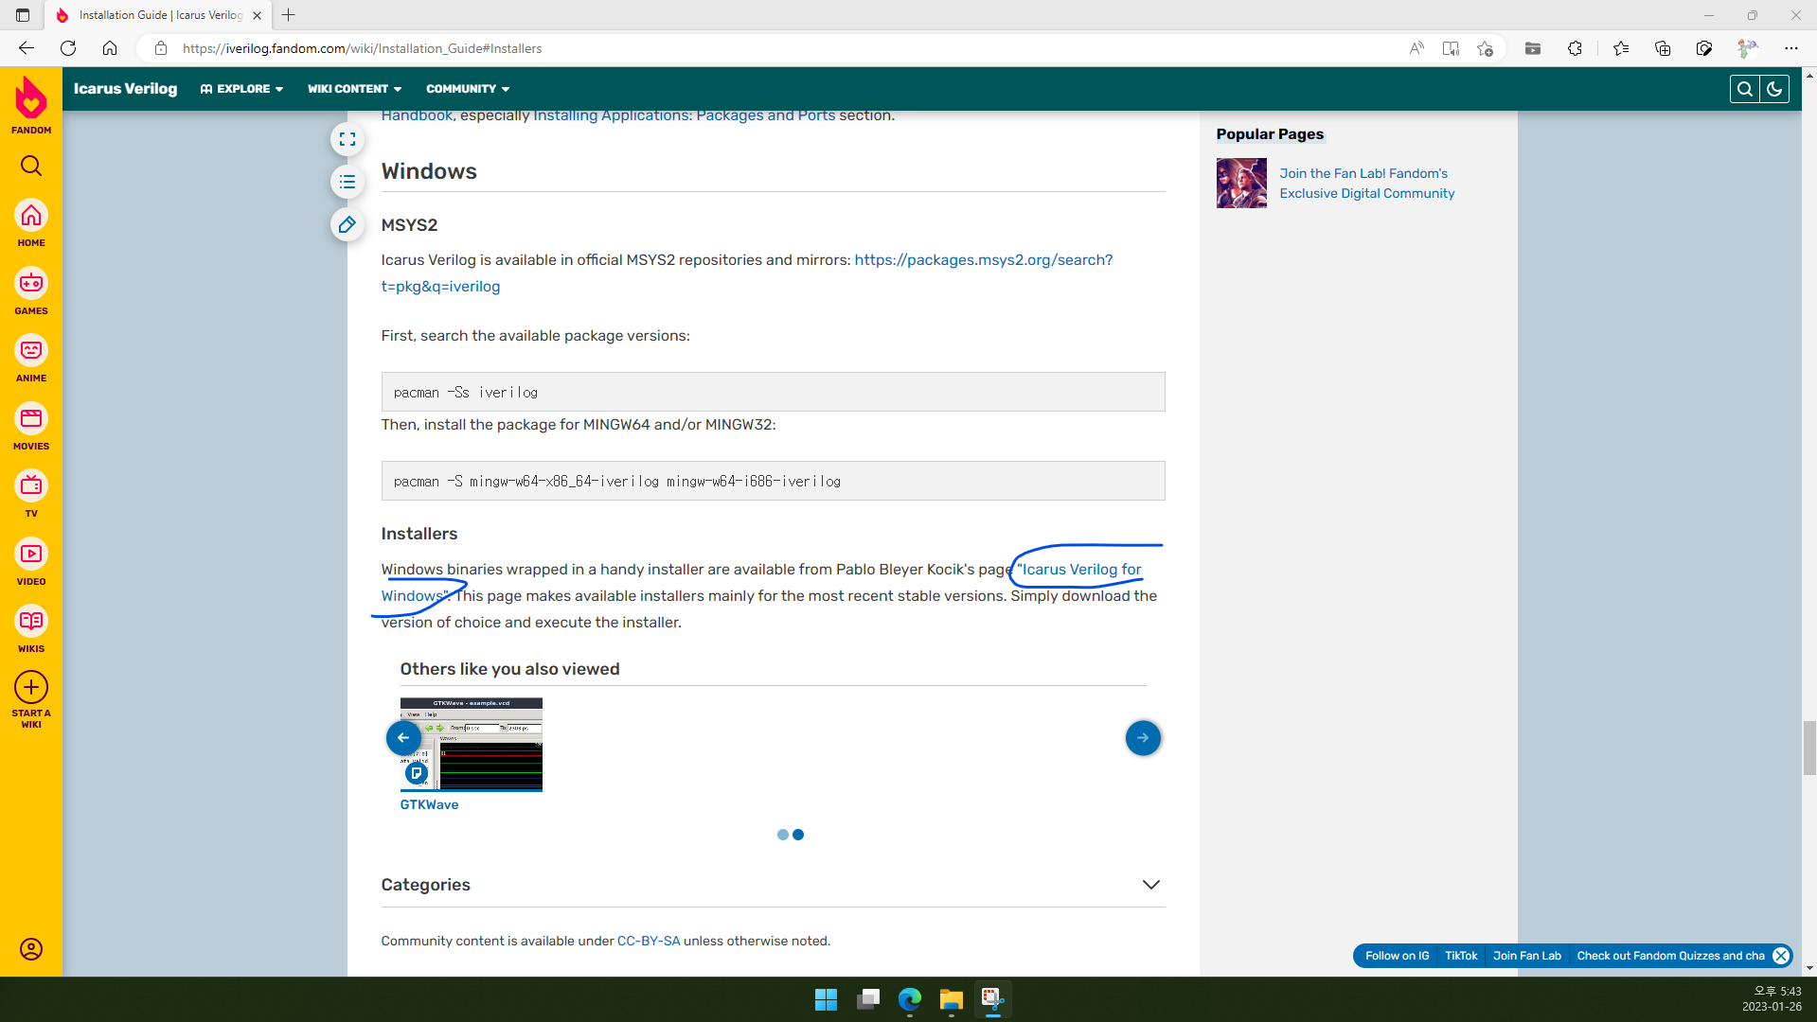Expand article to full width

click(x=347, y=139)
